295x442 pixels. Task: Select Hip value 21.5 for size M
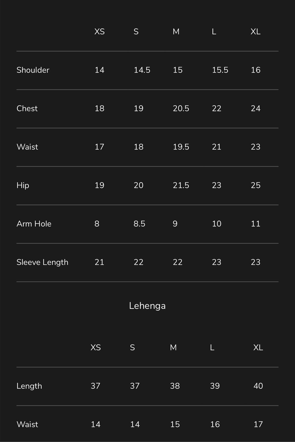click(181, 185)
